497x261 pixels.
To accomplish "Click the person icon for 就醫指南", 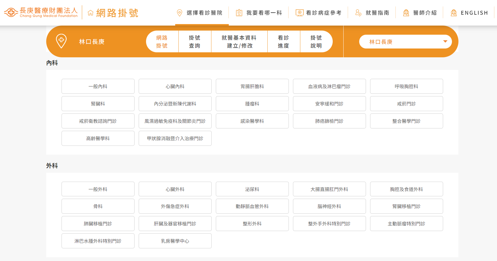I will click(358, 13).
